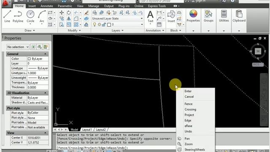Select the Stretch tool
This screenshot has width=270, height=152.
click(x=62, y=24)
